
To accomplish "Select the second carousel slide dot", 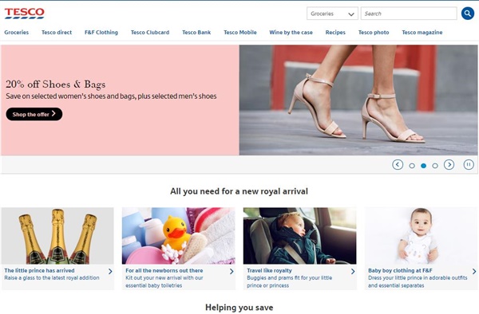I will coord(423,166).
